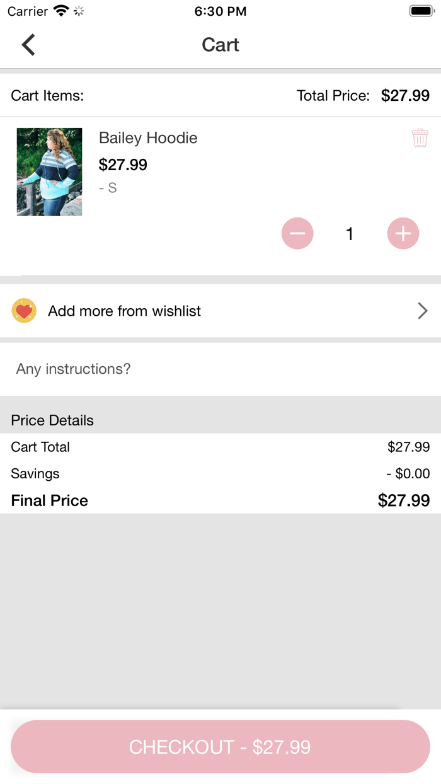The width and height of the screenshot is (441, 784).
Task: Tap the item price $27.99 under Bailey Hoodie
Action: click(123, 164)
